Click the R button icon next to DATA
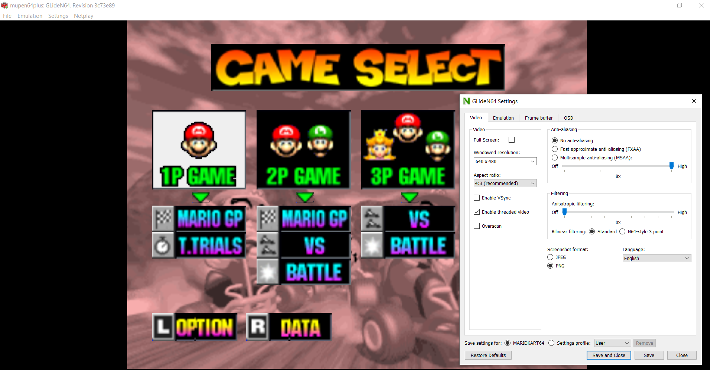The width and height of the screenshot is (710, 370). coord(257,327)
